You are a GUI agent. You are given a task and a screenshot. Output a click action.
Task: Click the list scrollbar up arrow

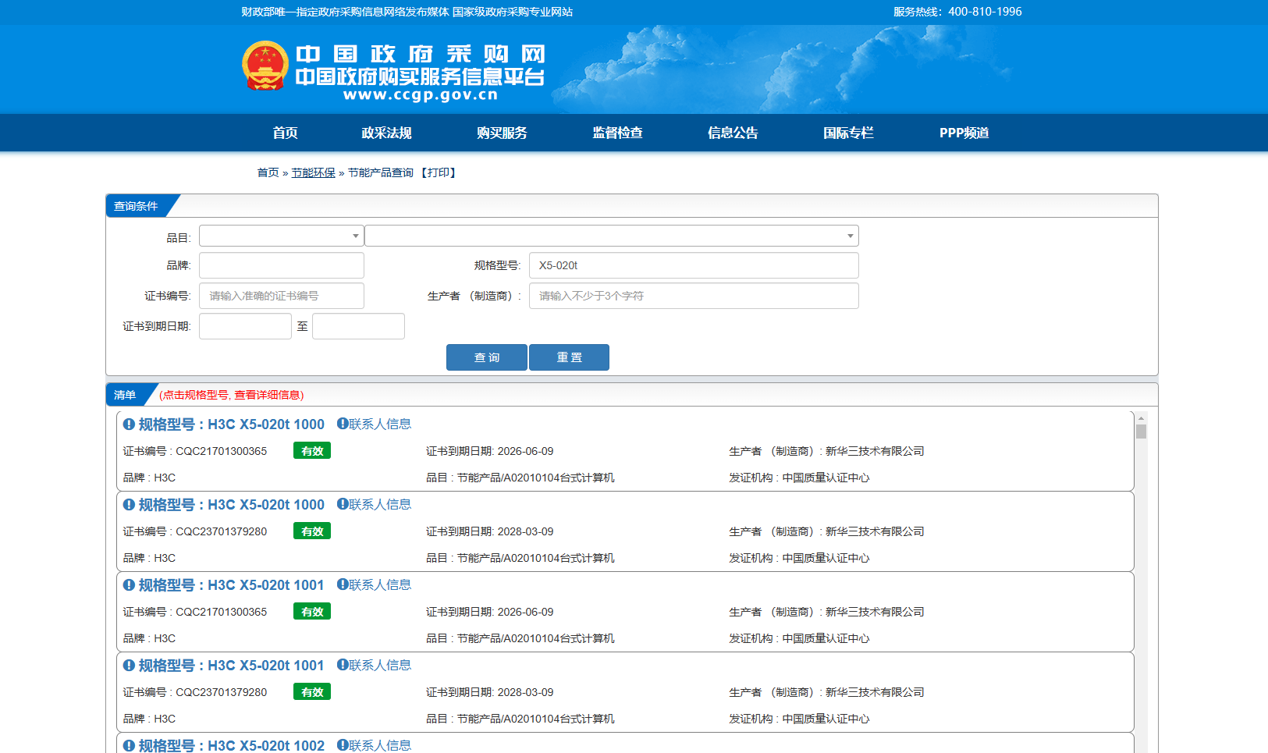tap(1141, 418)
